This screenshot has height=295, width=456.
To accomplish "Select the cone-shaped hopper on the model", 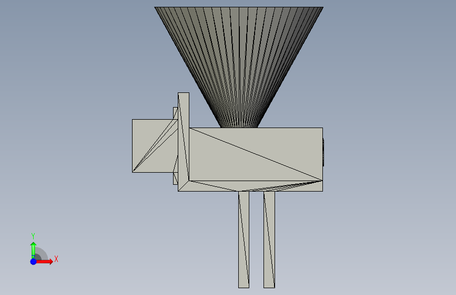I will click(x=239, y=67).
